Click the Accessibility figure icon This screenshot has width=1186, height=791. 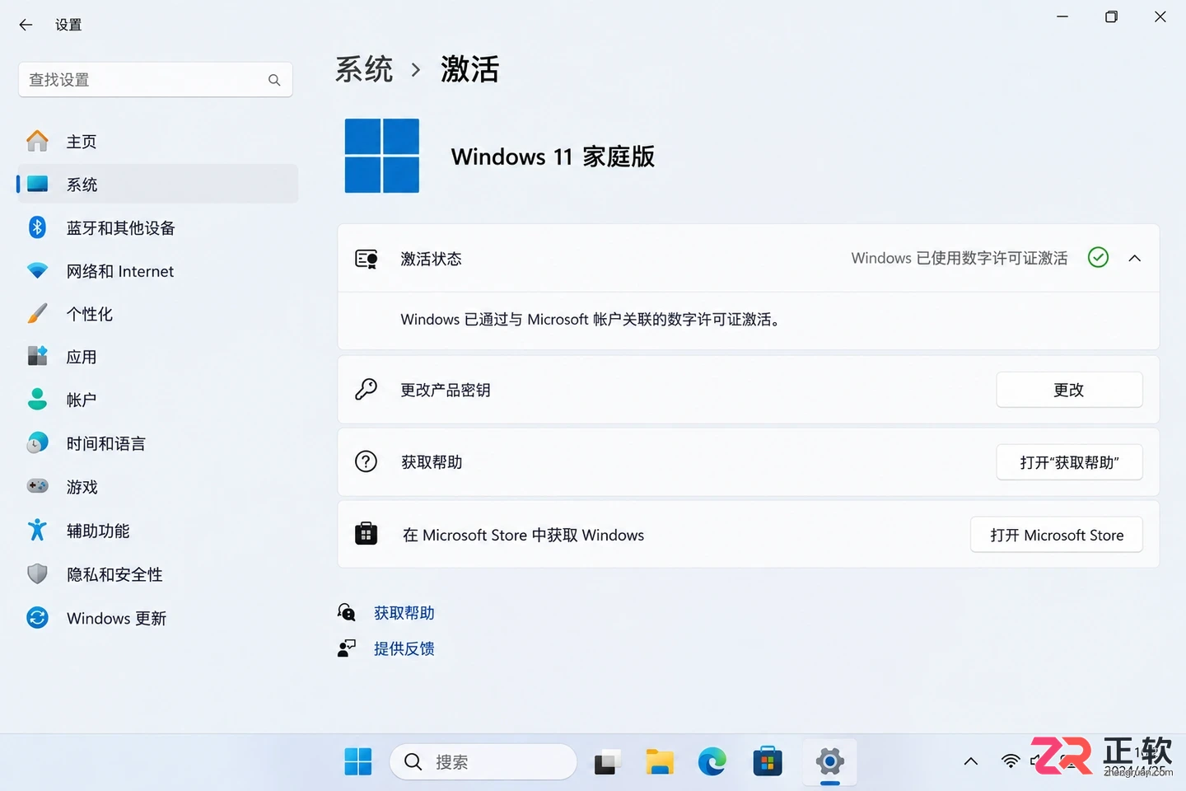(x=37, y=530)
